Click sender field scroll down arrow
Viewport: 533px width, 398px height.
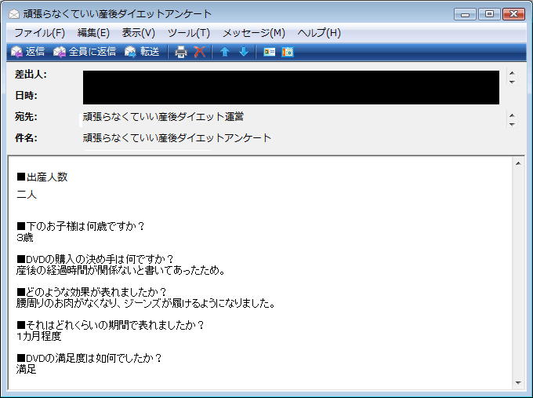512,82
